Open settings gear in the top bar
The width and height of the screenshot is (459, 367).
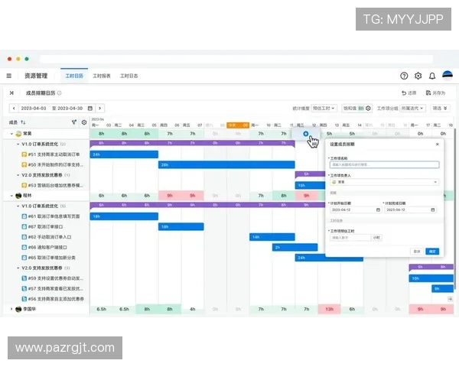[418, 76]
